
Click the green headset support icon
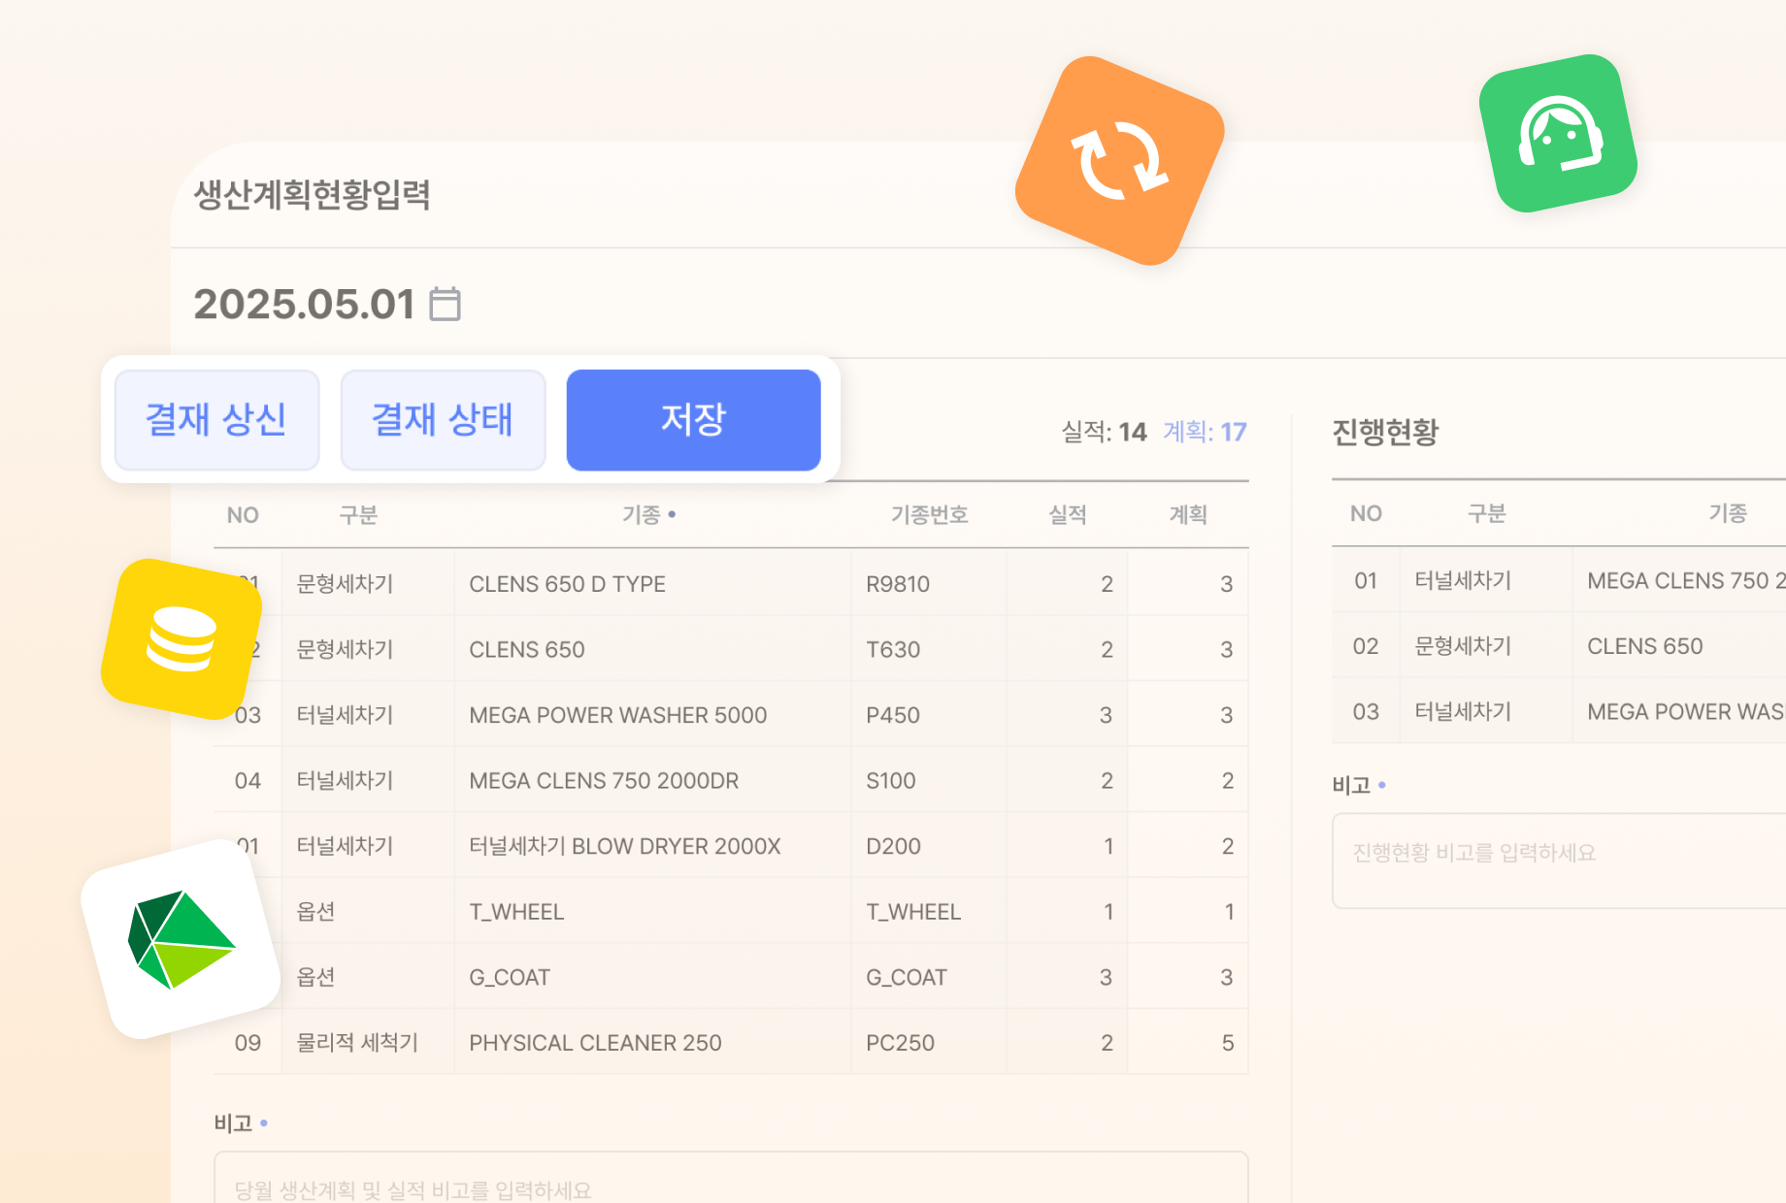pos(1558,134)
